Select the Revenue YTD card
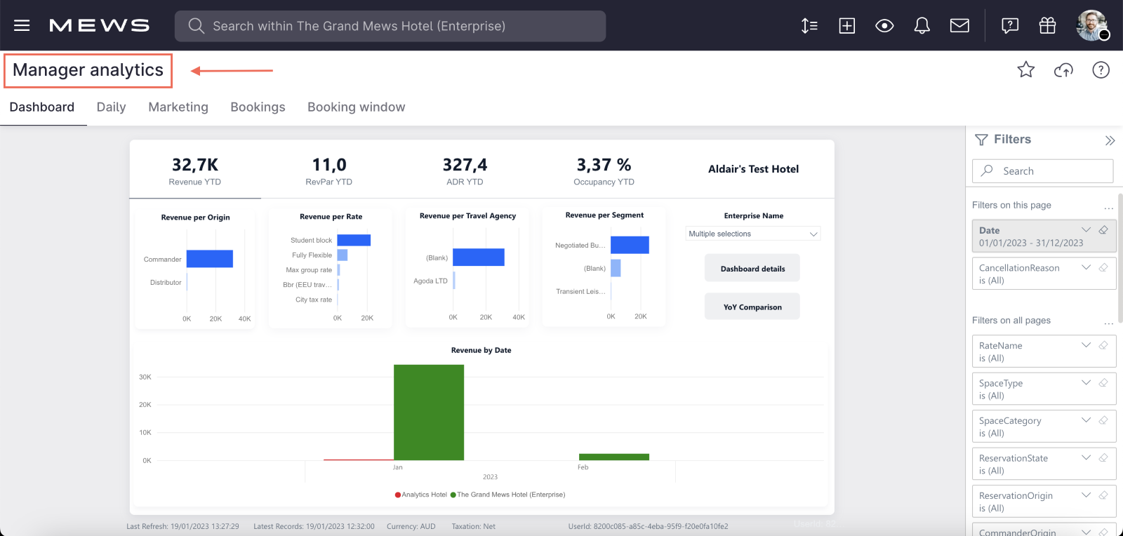Screen dimensions: 1123x536 click(x=195, y=170)
